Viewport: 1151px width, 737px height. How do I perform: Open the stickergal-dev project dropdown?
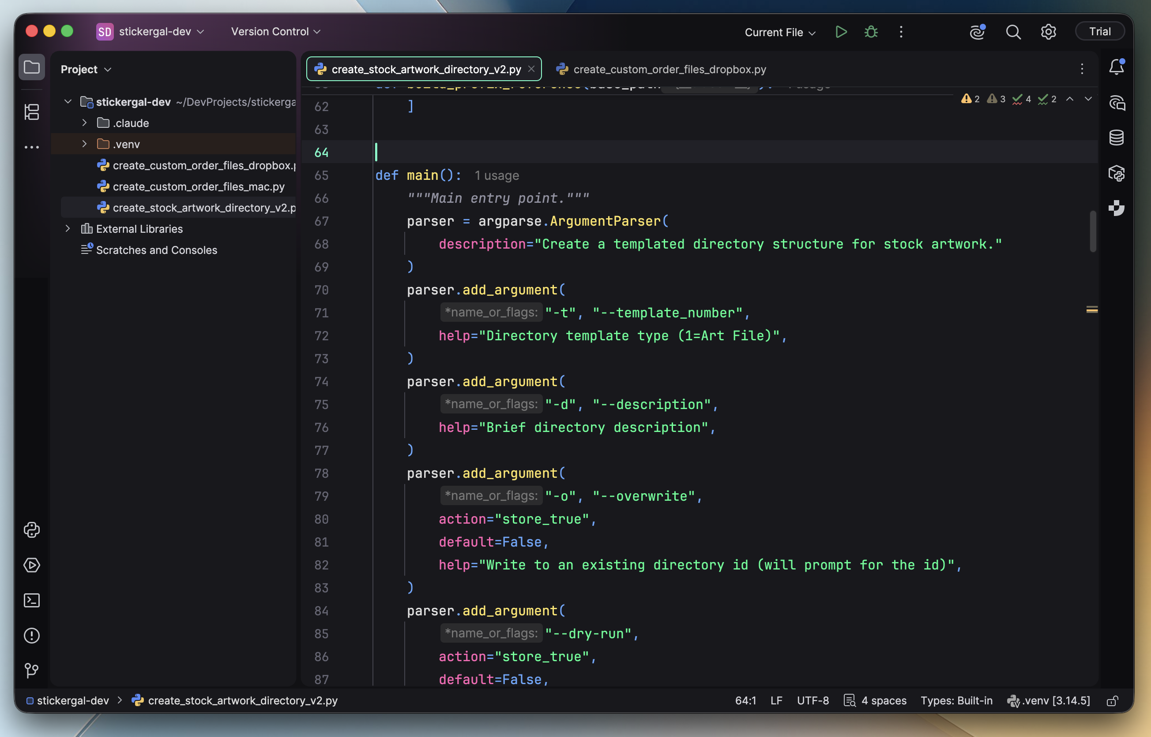click(150, 32)
